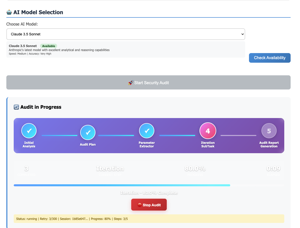Click the completed steps count showing 3
Screen dimensions: 300x228
point(26,169)
